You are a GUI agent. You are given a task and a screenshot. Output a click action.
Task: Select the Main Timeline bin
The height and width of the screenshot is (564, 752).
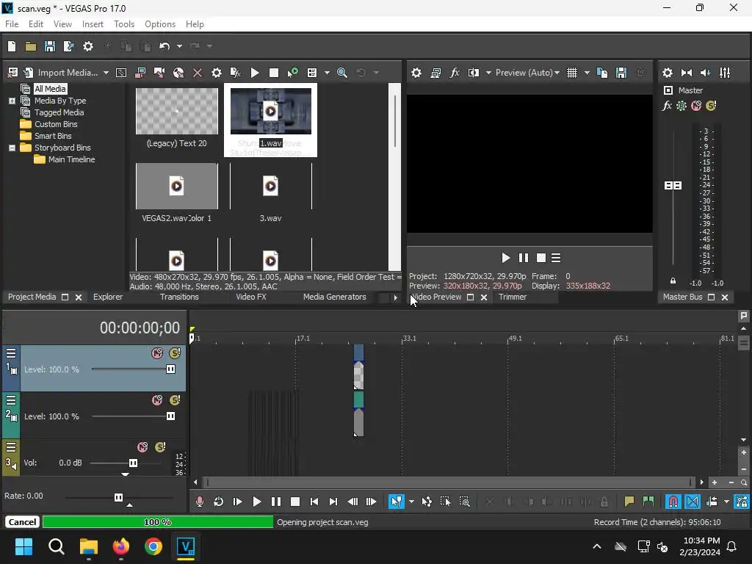[x=71, y=159]
